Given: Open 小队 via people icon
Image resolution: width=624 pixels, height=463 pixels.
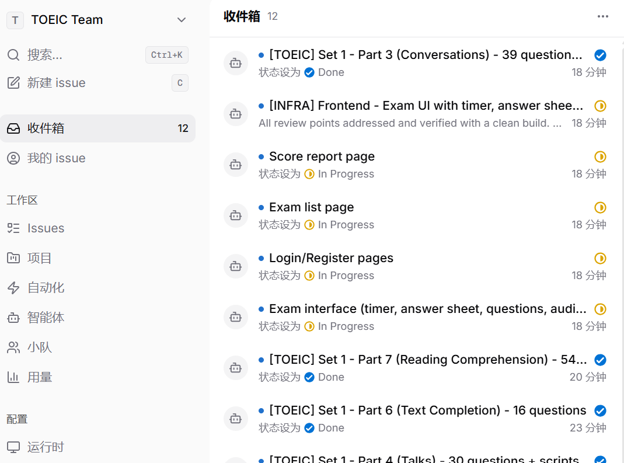Looking at the screenshot, I should [x=13, y=347].
